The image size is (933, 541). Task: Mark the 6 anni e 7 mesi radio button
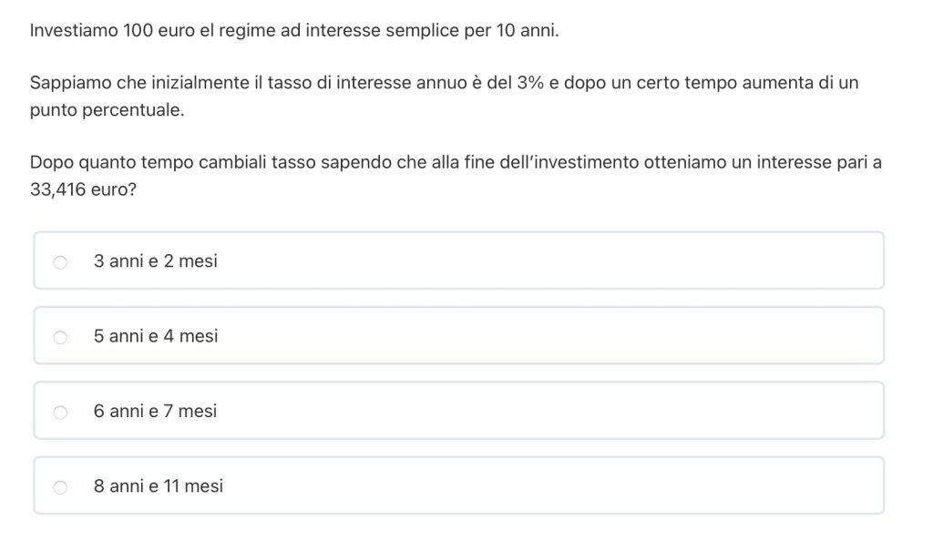pyautogui.click(x=60, y=413)
